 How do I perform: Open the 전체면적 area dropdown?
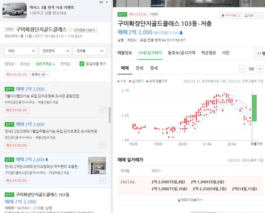click(55, 51)
